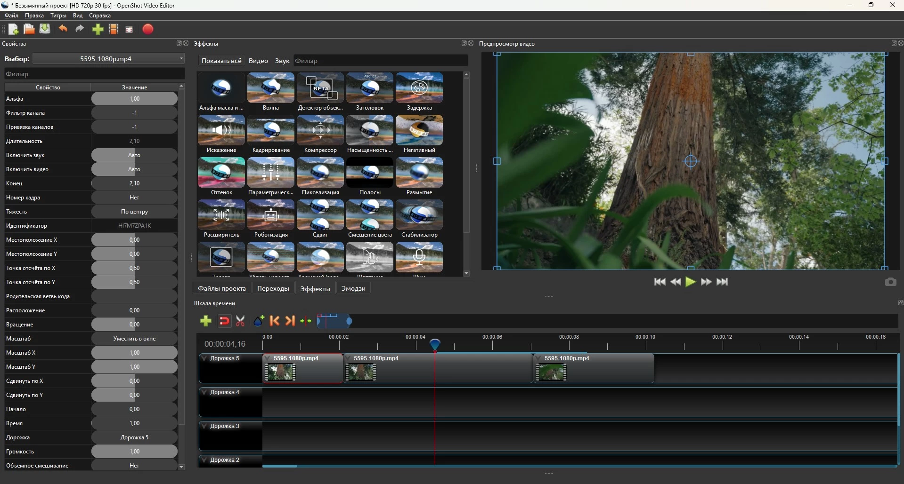
Task: Select the Стабилизатор effect
Action: [x=419, y=219]
